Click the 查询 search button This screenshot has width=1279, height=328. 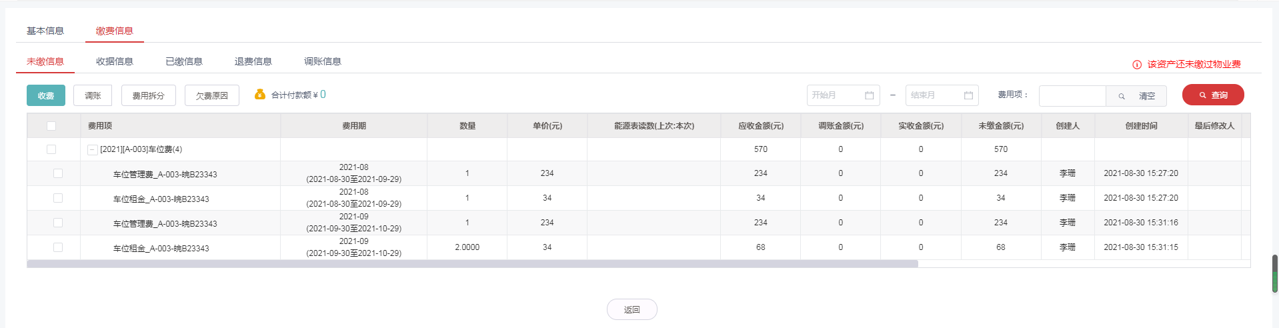coord(1212,95)
